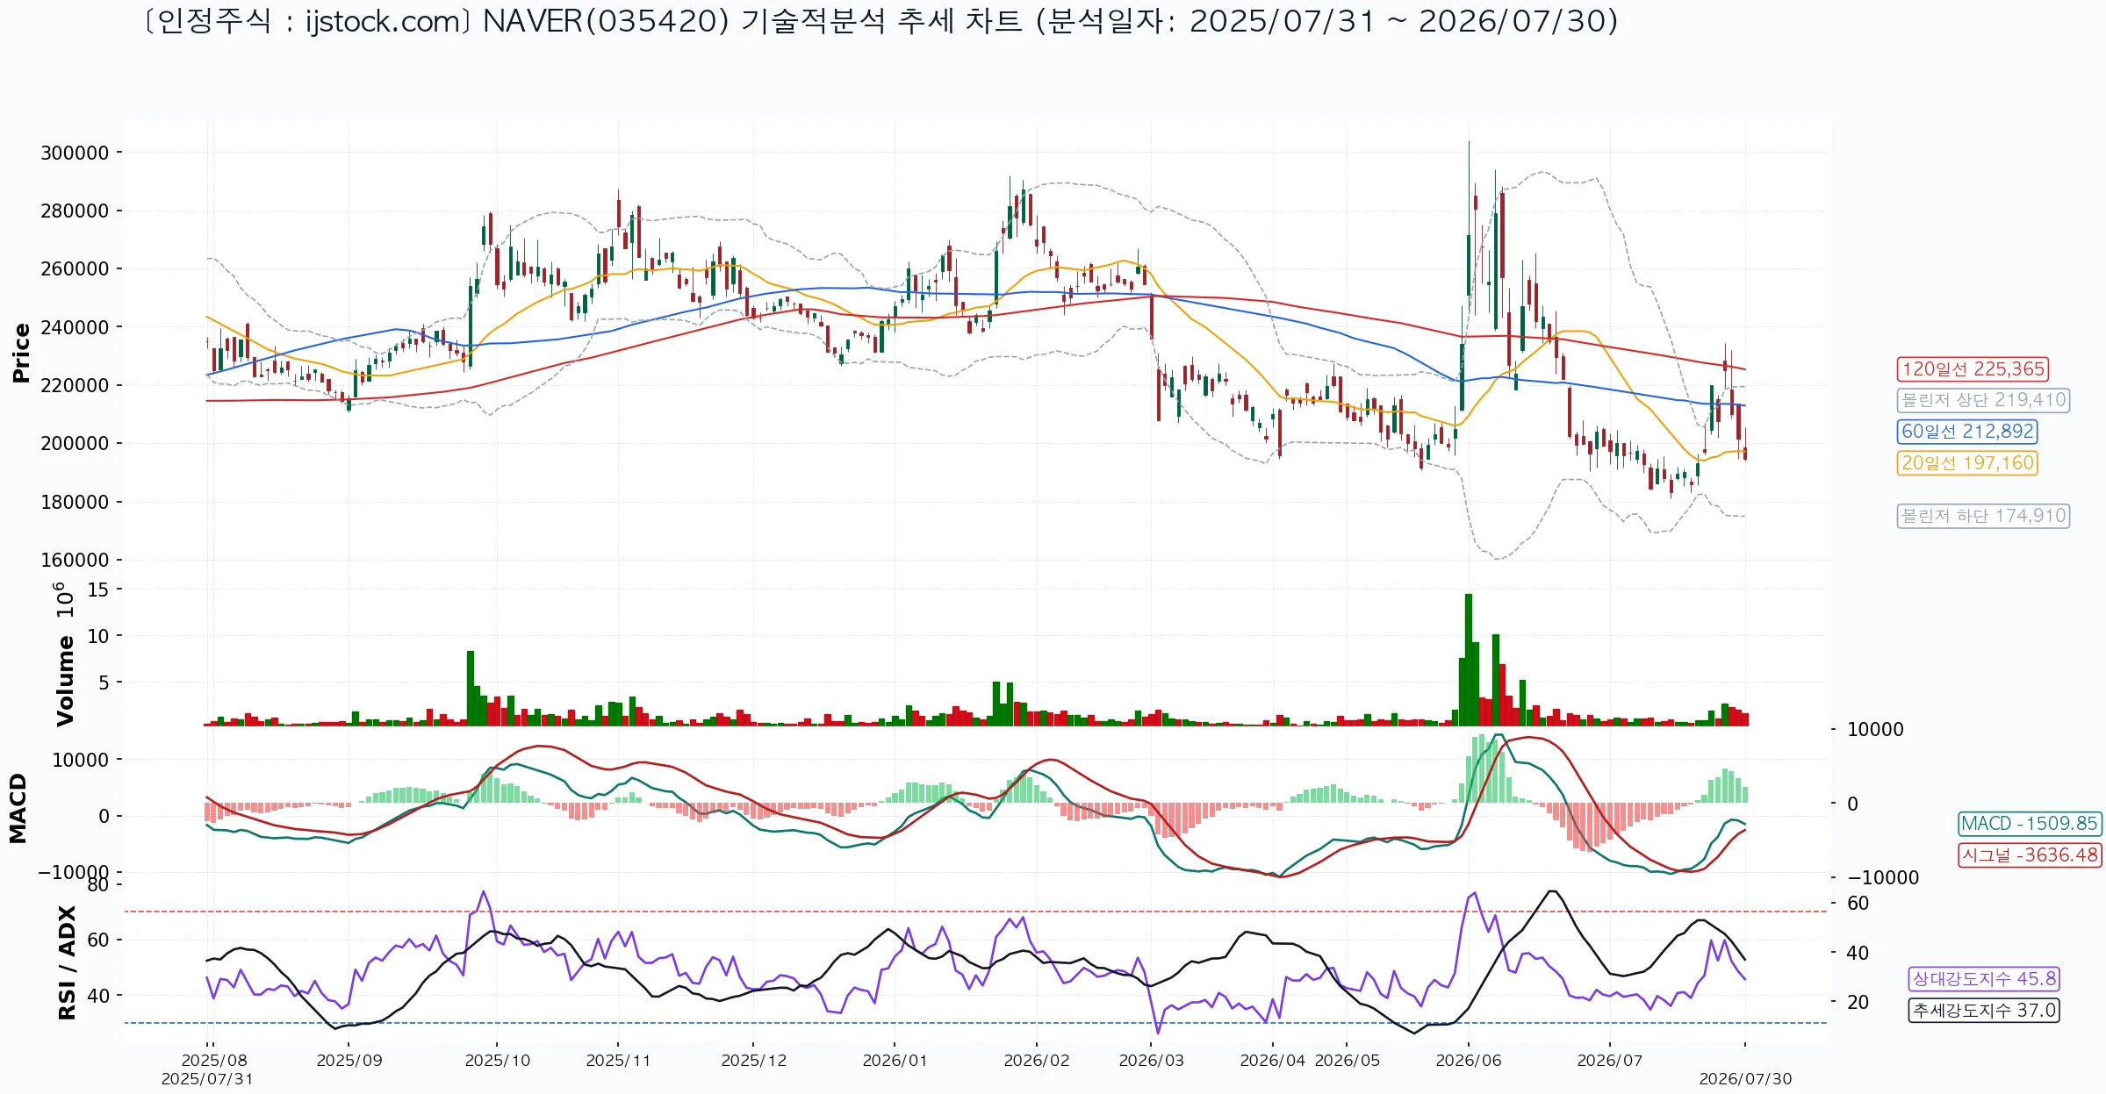Image resolution: width=2106 pixels, height=1094 pixels.
Task: Click the vertical "MACD" axis title
Action: click(18, 809)
